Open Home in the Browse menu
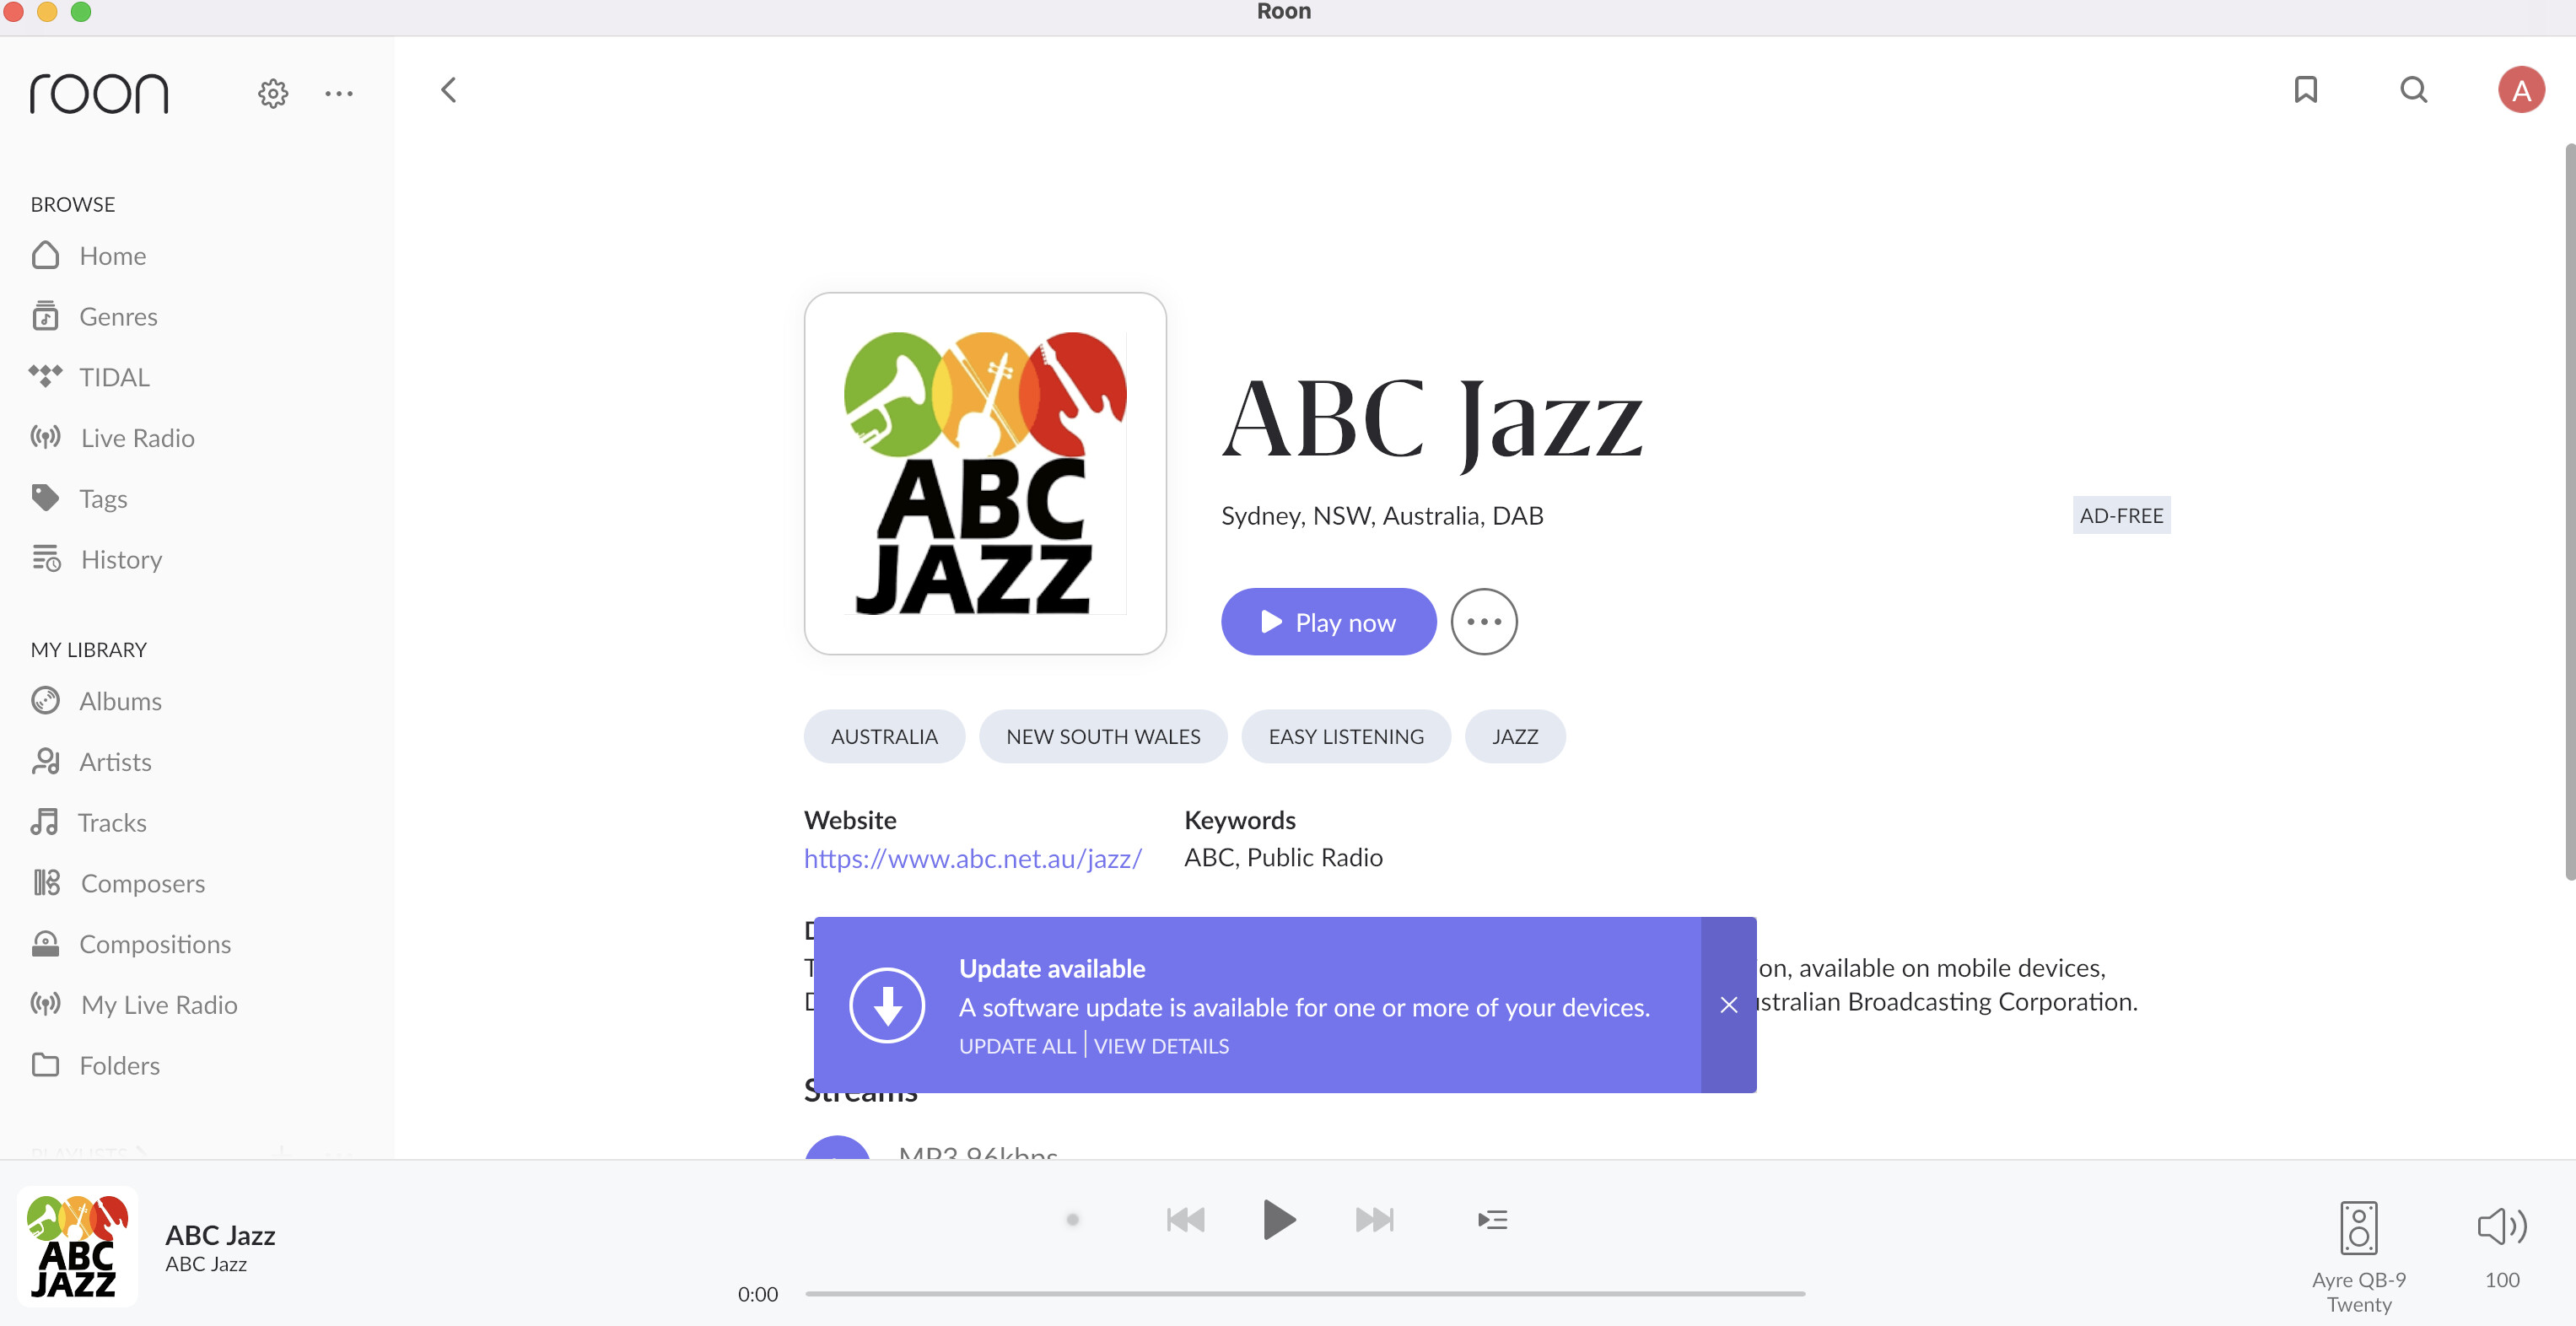Image resolution: width=2576 pixels, height=1326 pixels. tap(112, 256)
